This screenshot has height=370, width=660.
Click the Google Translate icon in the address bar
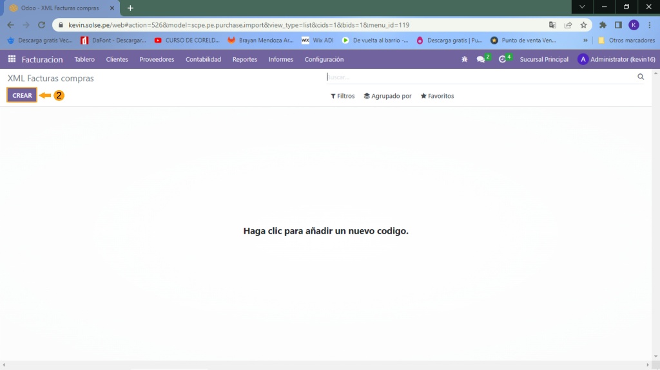[552, 25]
